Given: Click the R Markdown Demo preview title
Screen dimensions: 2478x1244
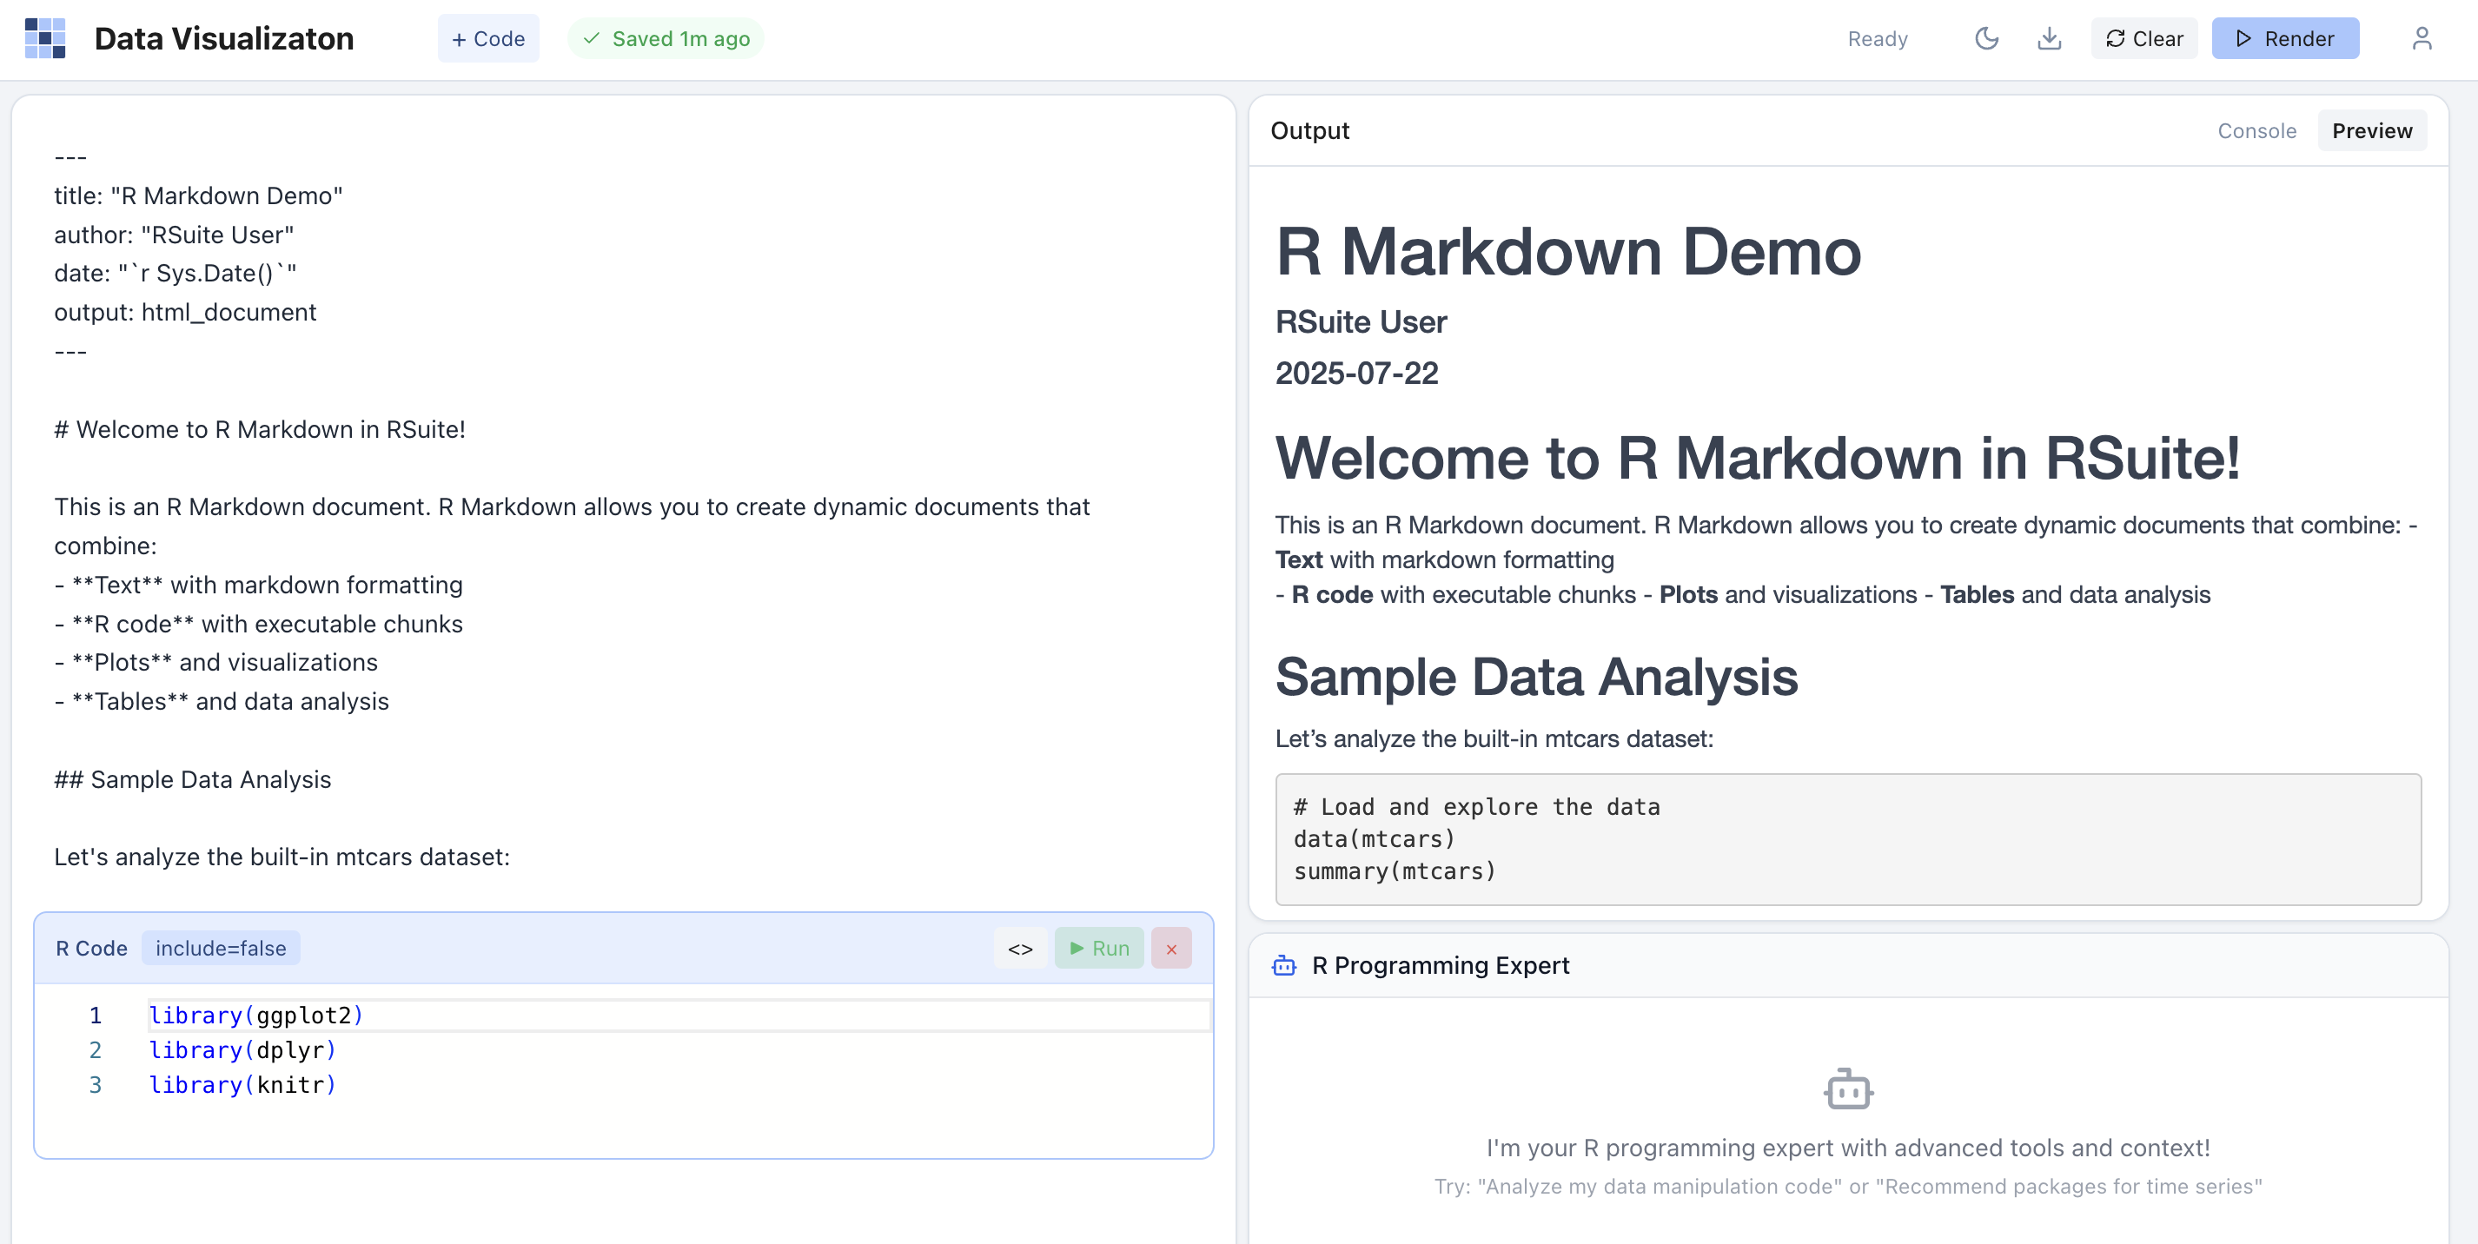Looking at the screenshot, I should click(x=1568, y=251).
